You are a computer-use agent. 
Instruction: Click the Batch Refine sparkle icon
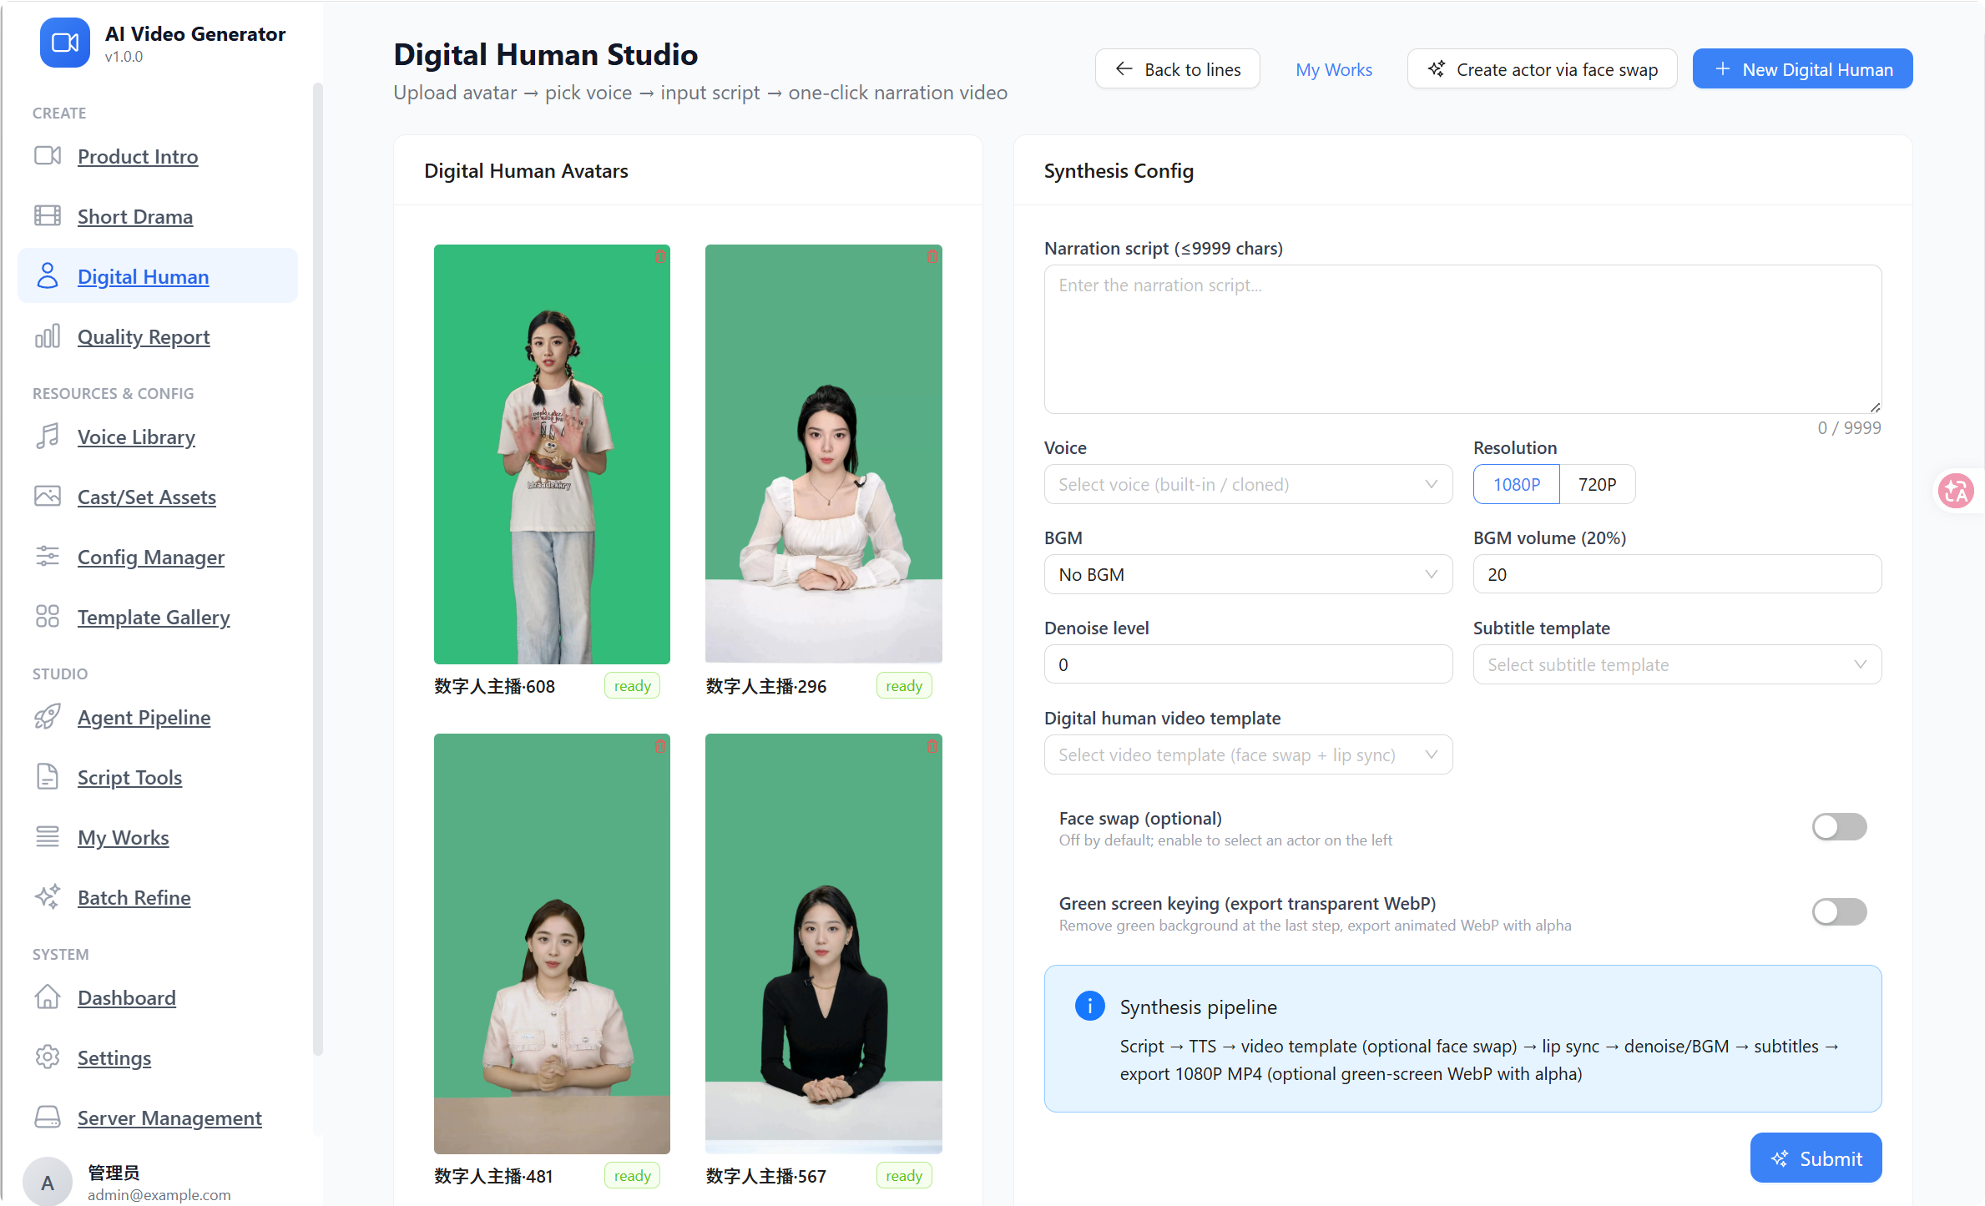48,897
